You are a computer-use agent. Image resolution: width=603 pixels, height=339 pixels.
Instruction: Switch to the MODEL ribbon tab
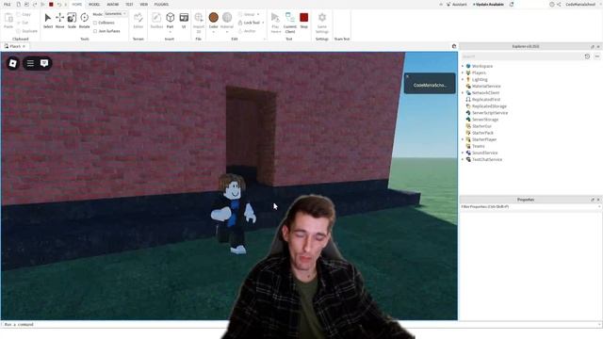pyautogui.click(x=94, y=4)
